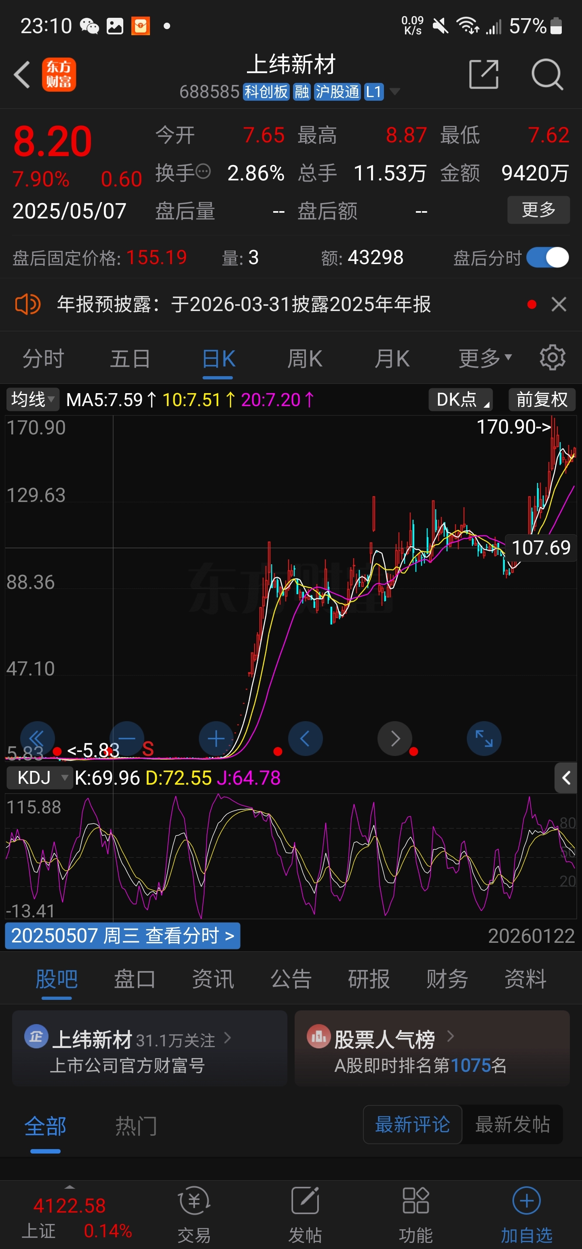Move chart cursor left arrow

click(x=305, y=739)
